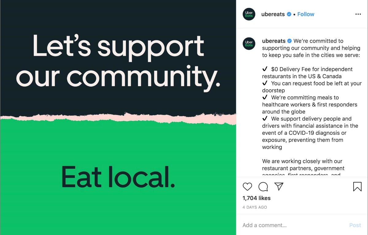Follow the ubereats account
Image resolution: width=368 pixels, height=235 pixels.
point(306,14)
